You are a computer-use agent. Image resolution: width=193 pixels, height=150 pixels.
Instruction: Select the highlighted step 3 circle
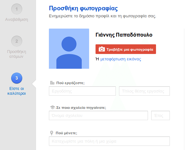click(16, 78)
